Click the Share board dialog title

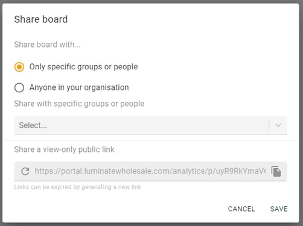tap(41, 19)
